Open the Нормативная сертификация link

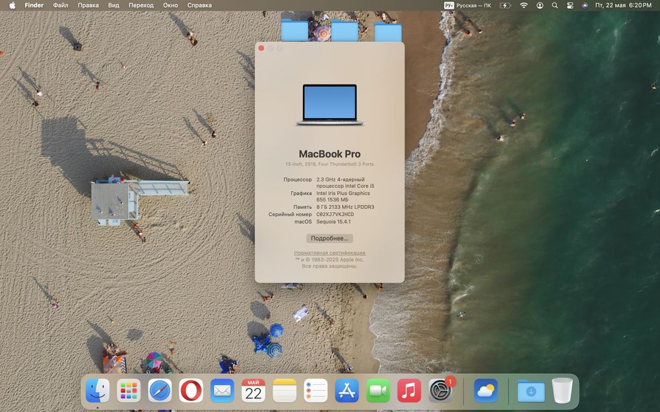[329, 252]
